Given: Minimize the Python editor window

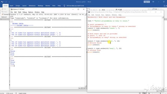Looking at the screenshot, I should click(150, 12).
